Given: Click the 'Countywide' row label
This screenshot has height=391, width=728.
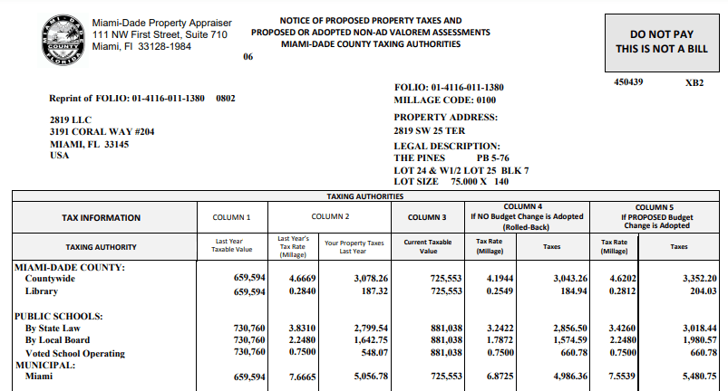Looking at the screenshot, I should coord(50,279).
